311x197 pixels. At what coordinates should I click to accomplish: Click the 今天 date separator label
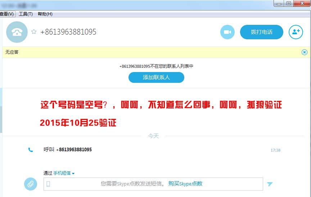tap(153, 136)
